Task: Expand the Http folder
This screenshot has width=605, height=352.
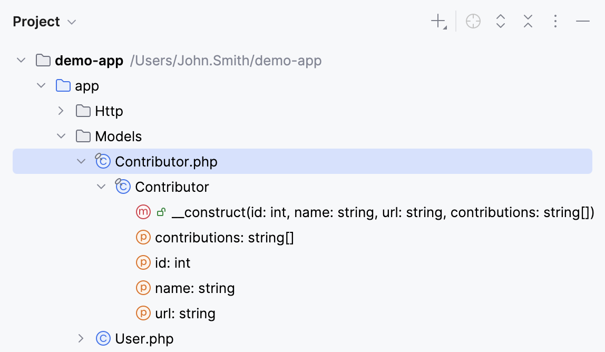Action: coord(61,111)
